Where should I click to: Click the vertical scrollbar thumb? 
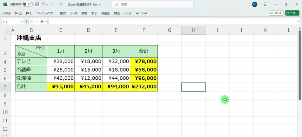[300, 65]
